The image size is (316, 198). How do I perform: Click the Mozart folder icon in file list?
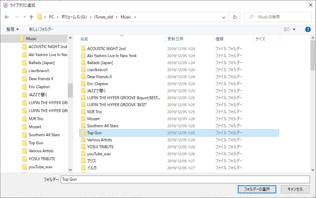tap(83, 119)
